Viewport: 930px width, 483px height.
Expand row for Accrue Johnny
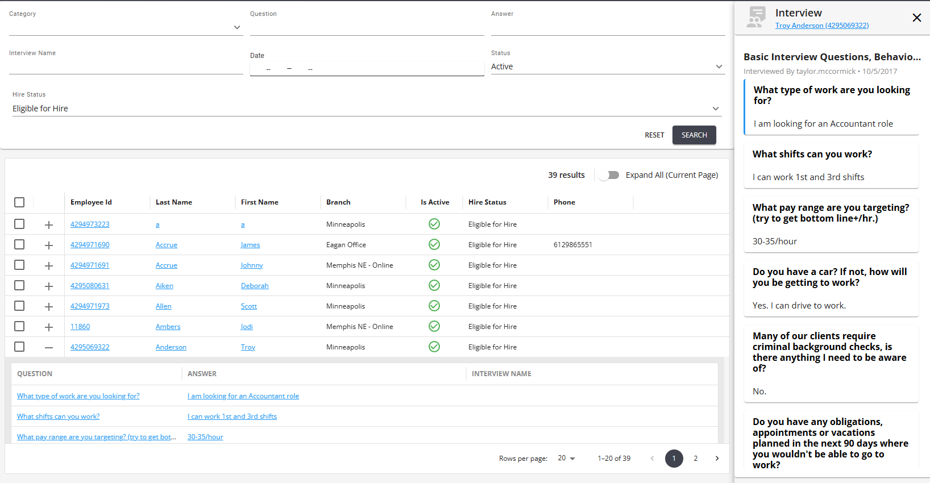(x=49, y=265)
